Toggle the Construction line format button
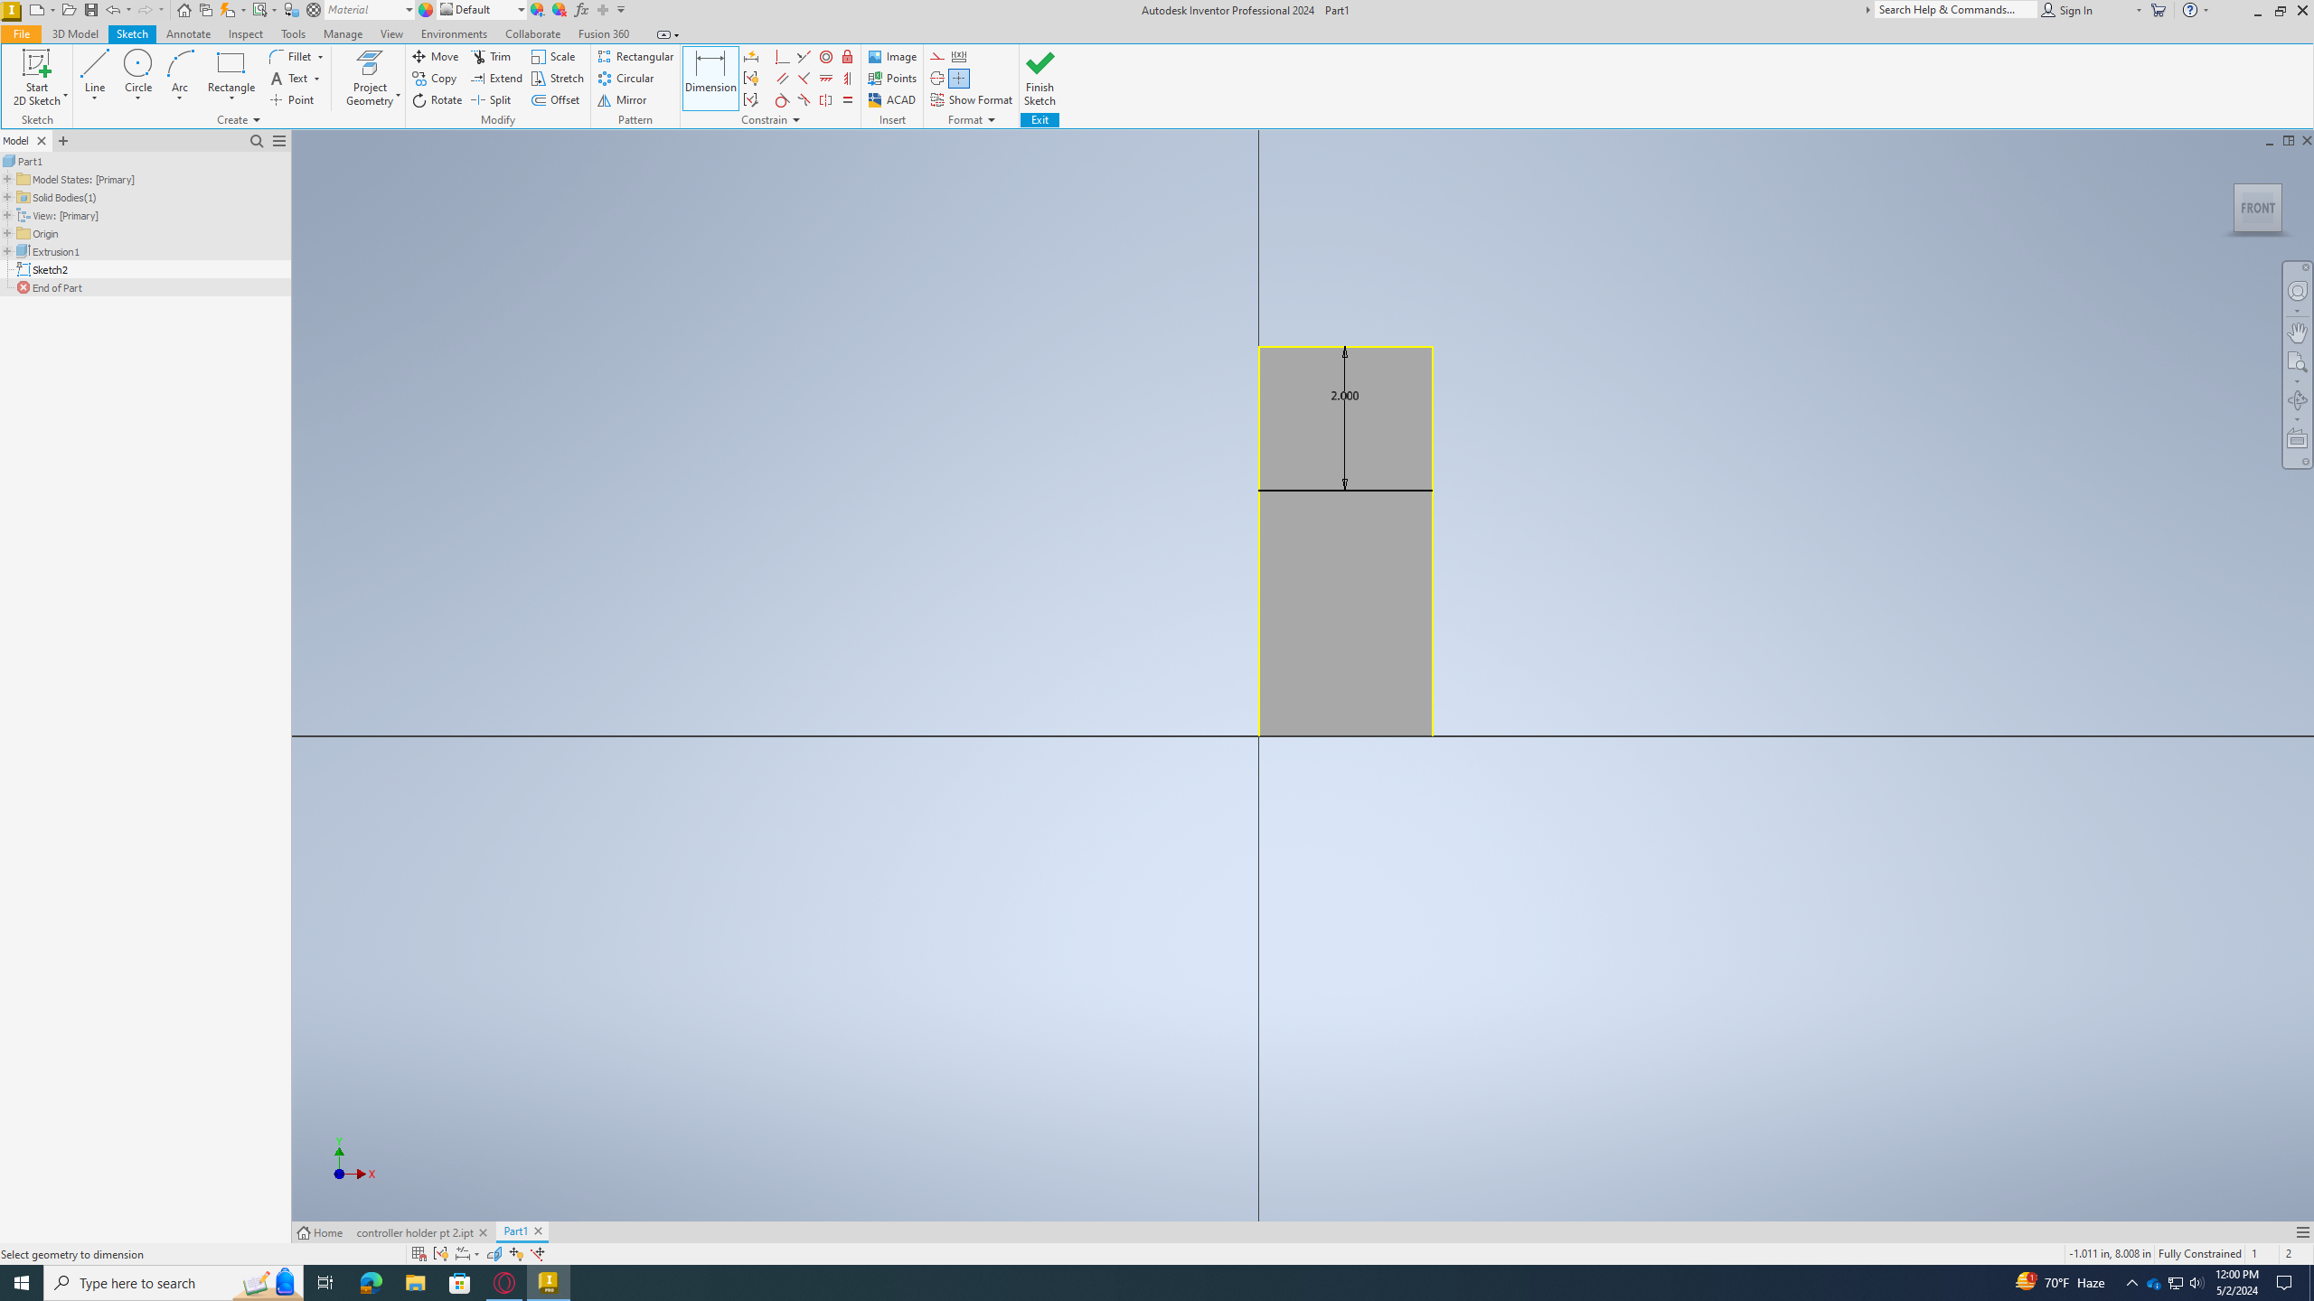 tap(937, 57)
